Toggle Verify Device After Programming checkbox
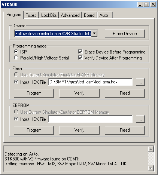Screen dimensions: 158x175 coord(80,58)
